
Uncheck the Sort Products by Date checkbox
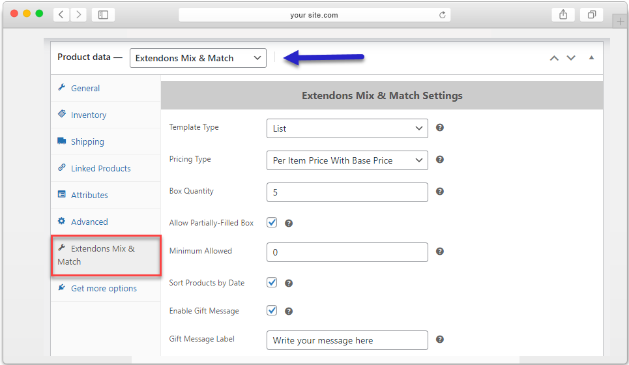coord(272,282)
